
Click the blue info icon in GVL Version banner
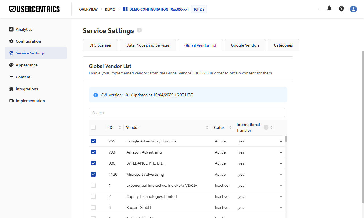coord(96,95)
